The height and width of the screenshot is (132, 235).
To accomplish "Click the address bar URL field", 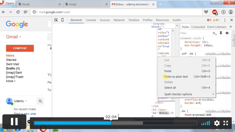I will [x=117, y=12].
